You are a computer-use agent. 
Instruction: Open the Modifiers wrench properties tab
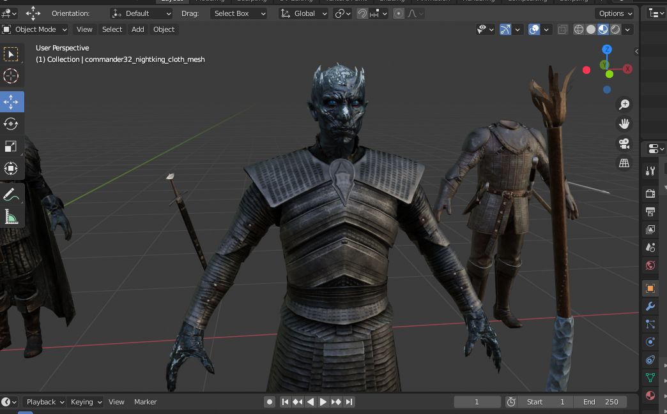(650, 306)
